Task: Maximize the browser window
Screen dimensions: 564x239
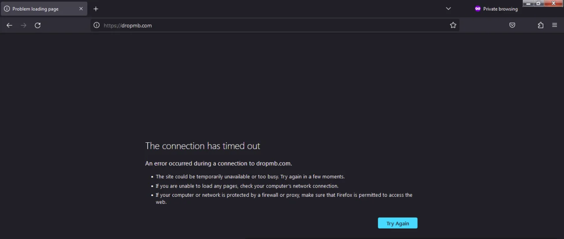Action: (x=538, y=4)
